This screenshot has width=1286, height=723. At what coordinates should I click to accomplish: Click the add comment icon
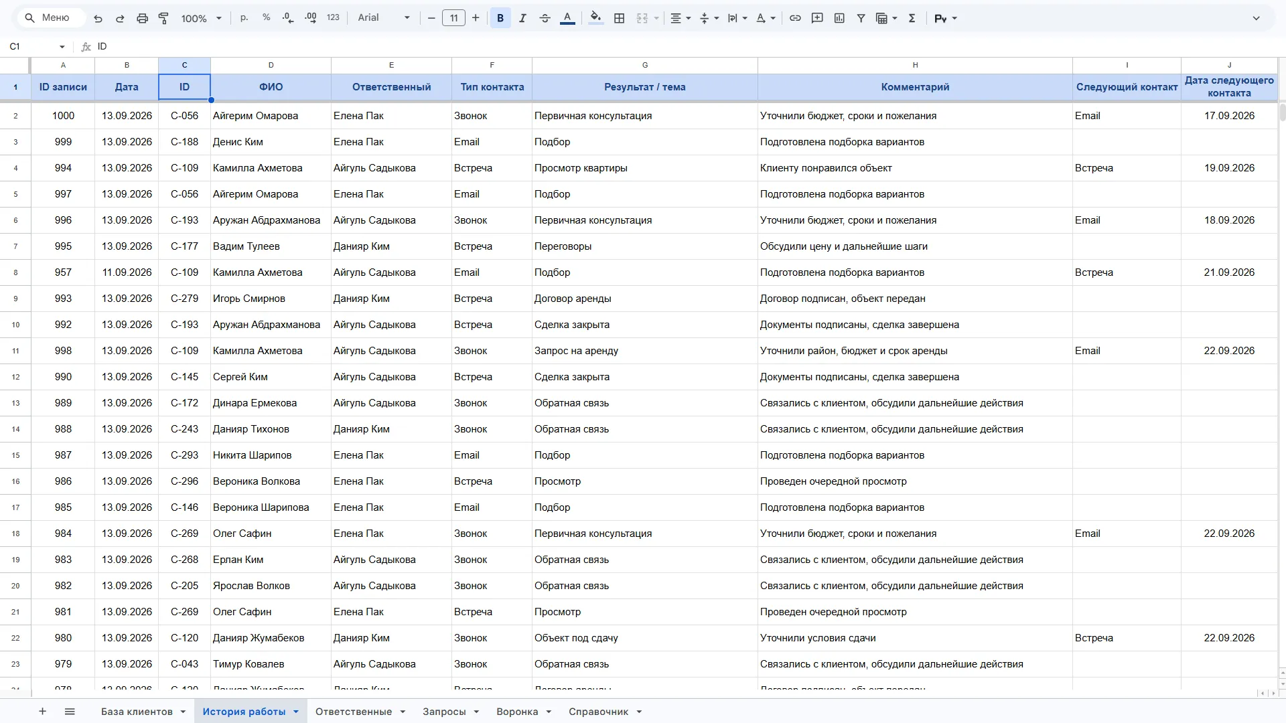click(817, 18)
